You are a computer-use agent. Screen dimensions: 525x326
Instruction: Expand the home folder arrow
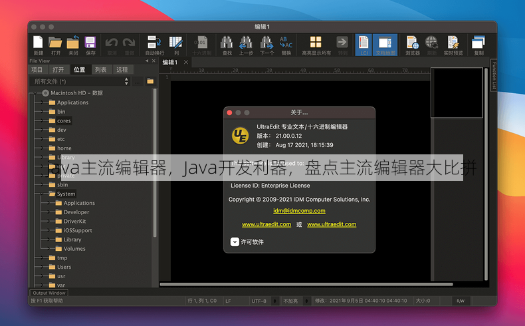point(42,148)
